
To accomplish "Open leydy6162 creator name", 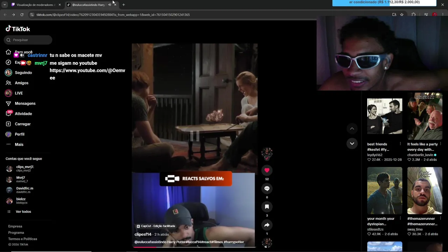I will pyautogui.click(x=375, y=155).
